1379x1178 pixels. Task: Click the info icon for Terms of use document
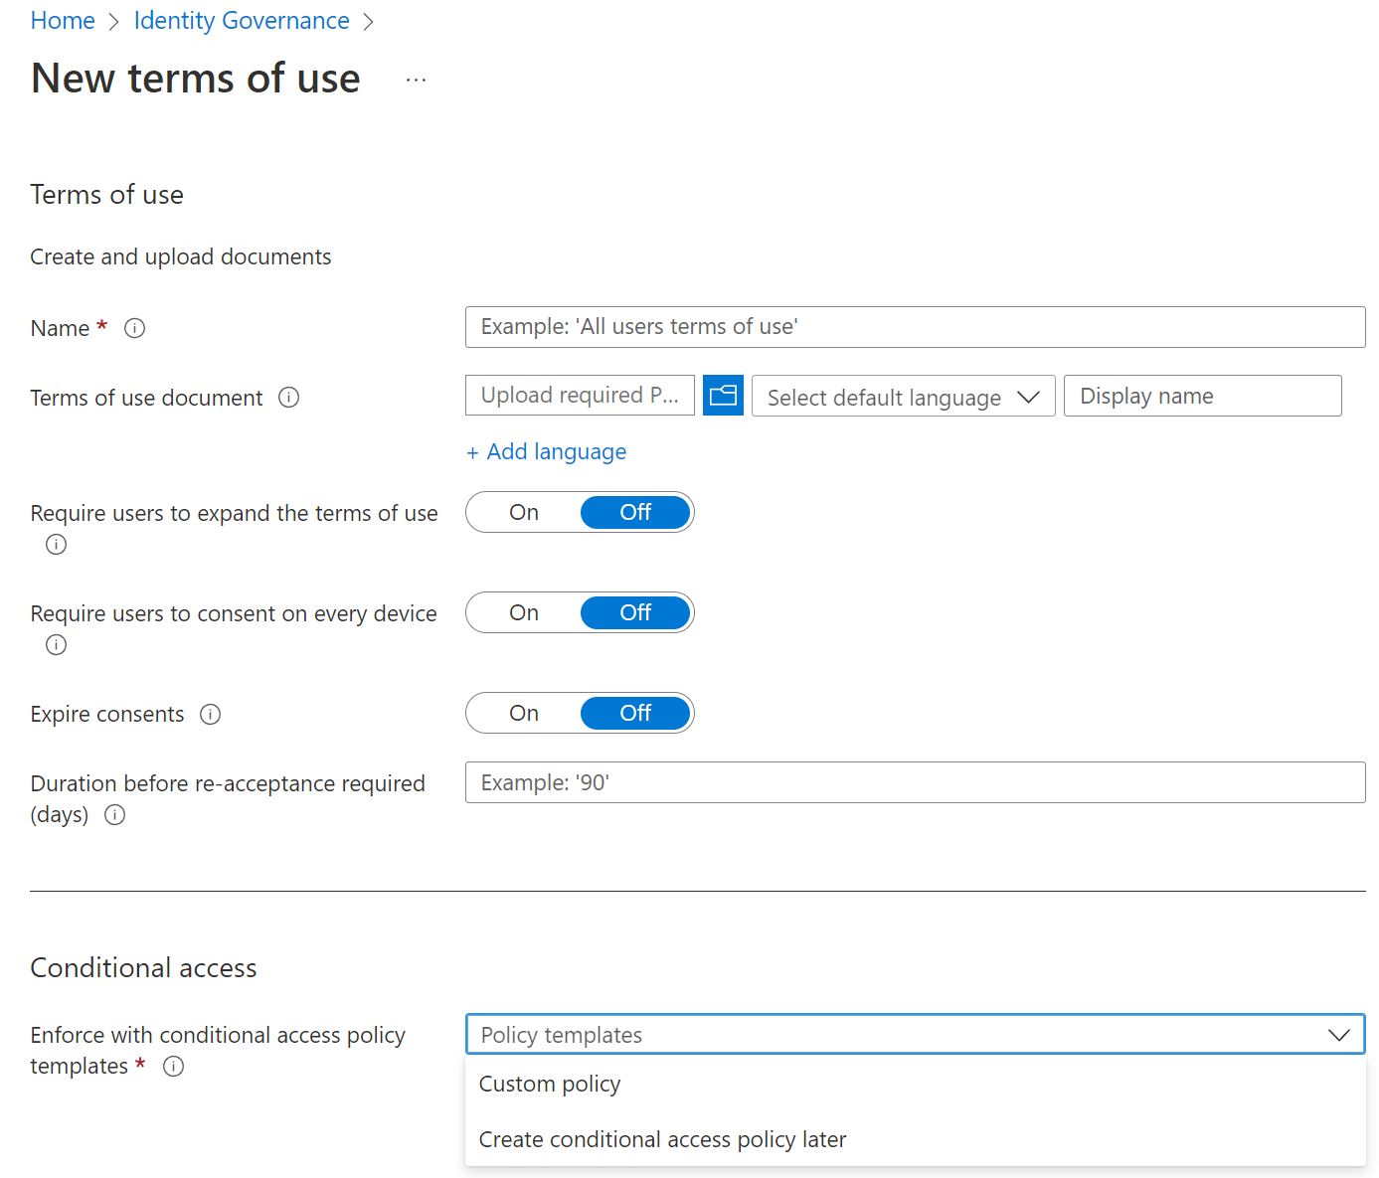(288, 397)
